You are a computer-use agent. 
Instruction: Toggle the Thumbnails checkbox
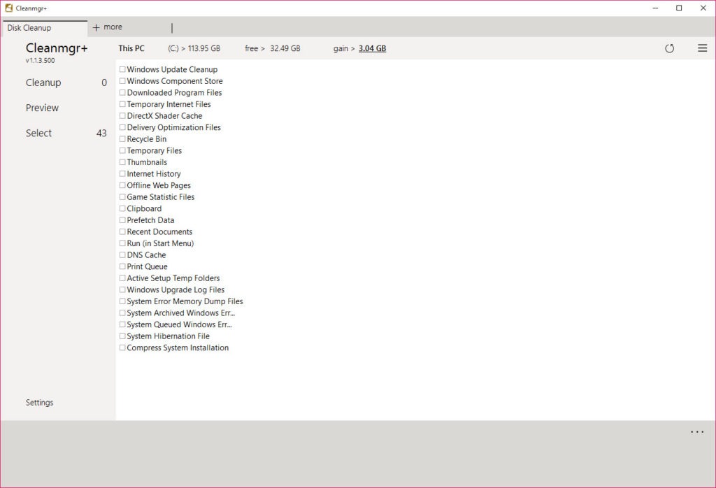click(x=122, y=162)
